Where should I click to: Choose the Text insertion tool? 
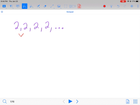11,6
